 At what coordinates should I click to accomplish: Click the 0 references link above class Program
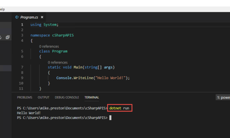(x=49, y=46)
